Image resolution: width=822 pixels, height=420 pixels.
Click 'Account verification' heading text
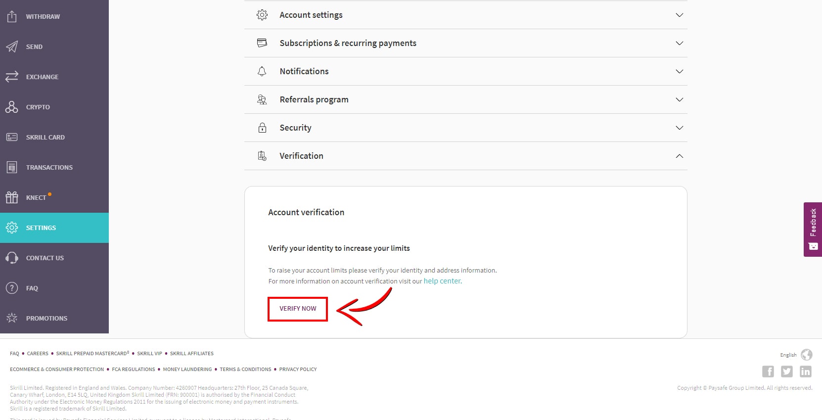click(x=306, y=212)
